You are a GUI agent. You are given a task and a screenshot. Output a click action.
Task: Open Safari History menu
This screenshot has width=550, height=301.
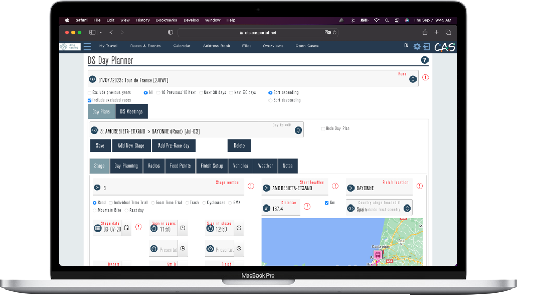point(142,20)
